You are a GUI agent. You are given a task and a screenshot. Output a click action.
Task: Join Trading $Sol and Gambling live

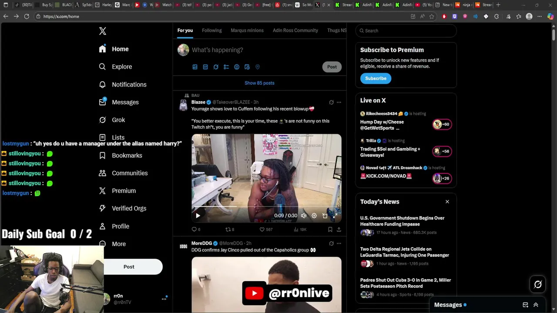[406, 148]
